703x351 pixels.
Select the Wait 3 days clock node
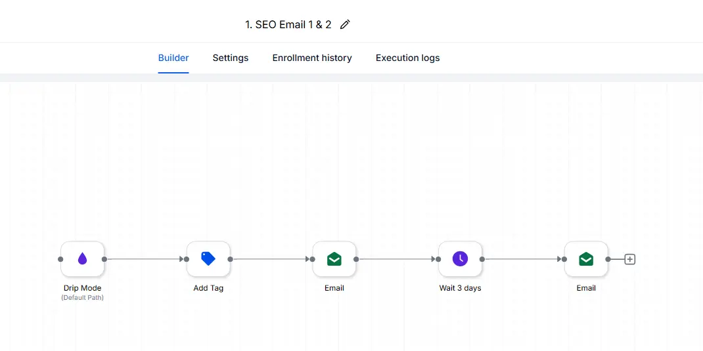coord(460,258)
